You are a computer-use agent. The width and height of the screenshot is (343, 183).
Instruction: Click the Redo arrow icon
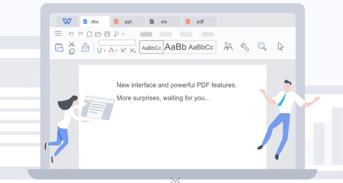(x=81, y=34)
